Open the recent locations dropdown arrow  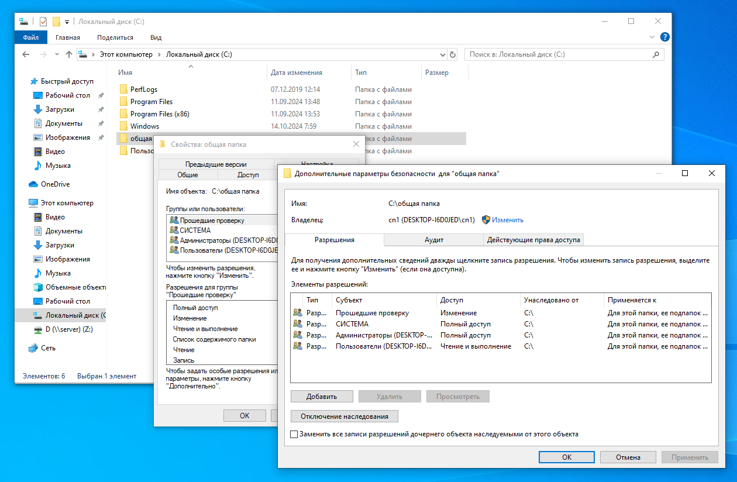pyautogui.click(x=57, y=54)
